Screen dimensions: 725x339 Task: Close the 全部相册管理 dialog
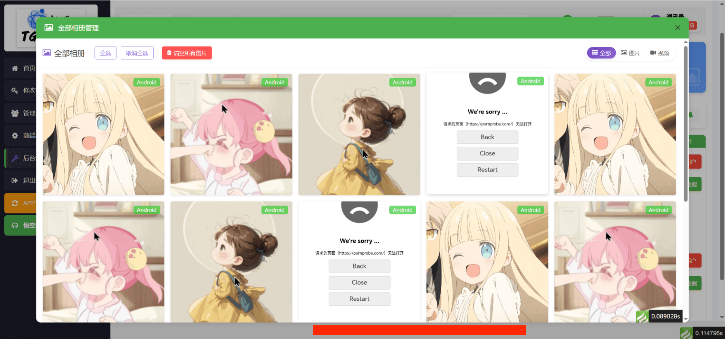pyautogui.click(x=677, y=28)
